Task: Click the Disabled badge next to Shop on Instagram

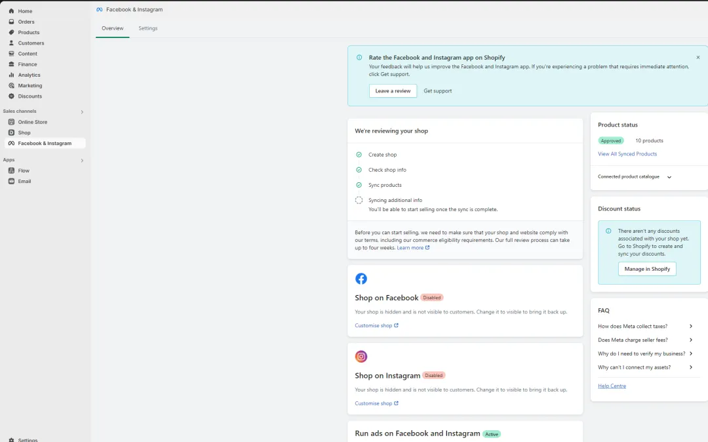Action: [433, 375]
